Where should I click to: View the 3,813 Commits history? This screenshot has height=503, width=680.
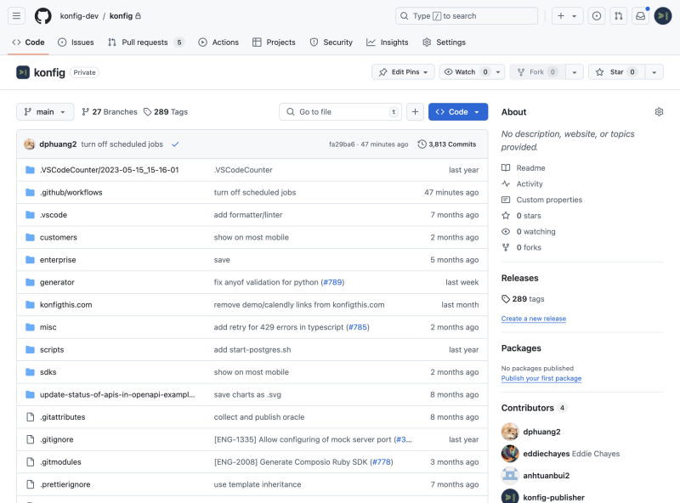click(447, 144)
